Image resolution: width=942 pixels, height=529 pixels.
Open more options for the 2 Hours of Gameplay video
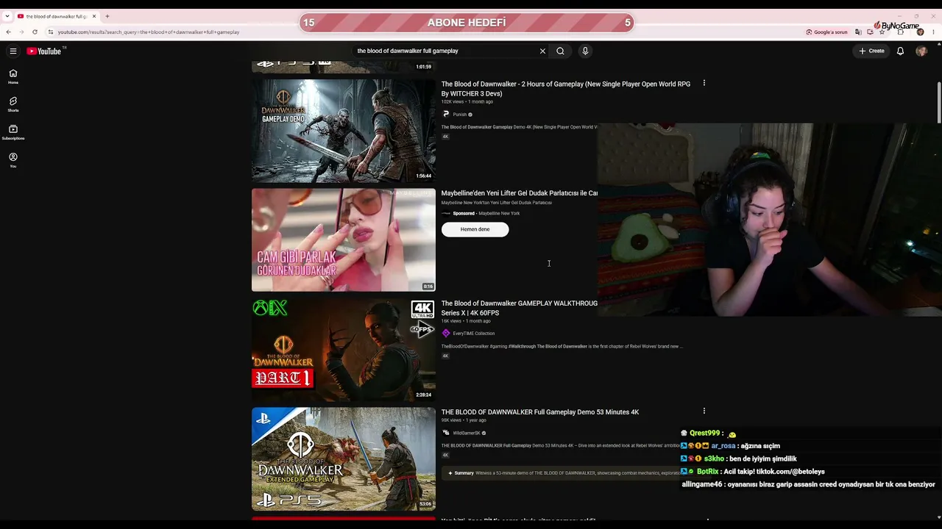tap(704, 83)
